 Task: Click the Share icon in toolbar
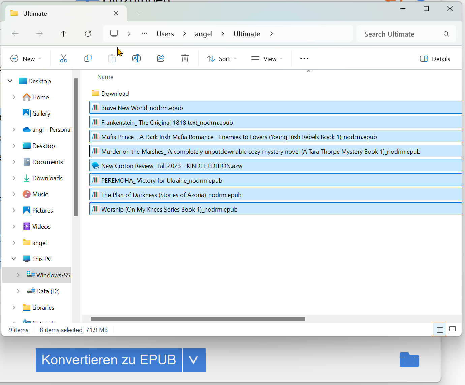[161, 59]
